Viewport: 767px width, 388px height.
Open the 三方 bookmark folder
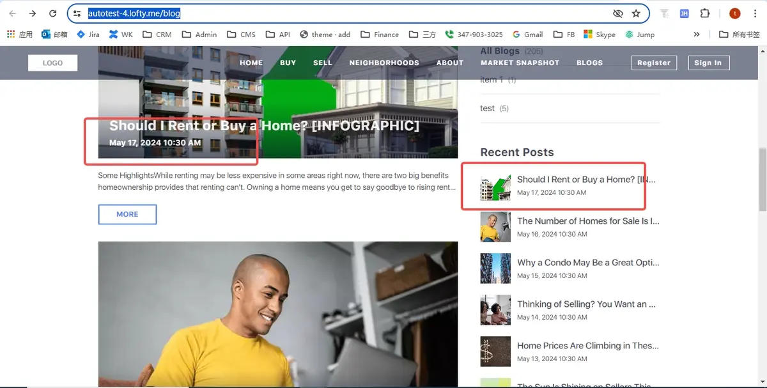[422, 35]
